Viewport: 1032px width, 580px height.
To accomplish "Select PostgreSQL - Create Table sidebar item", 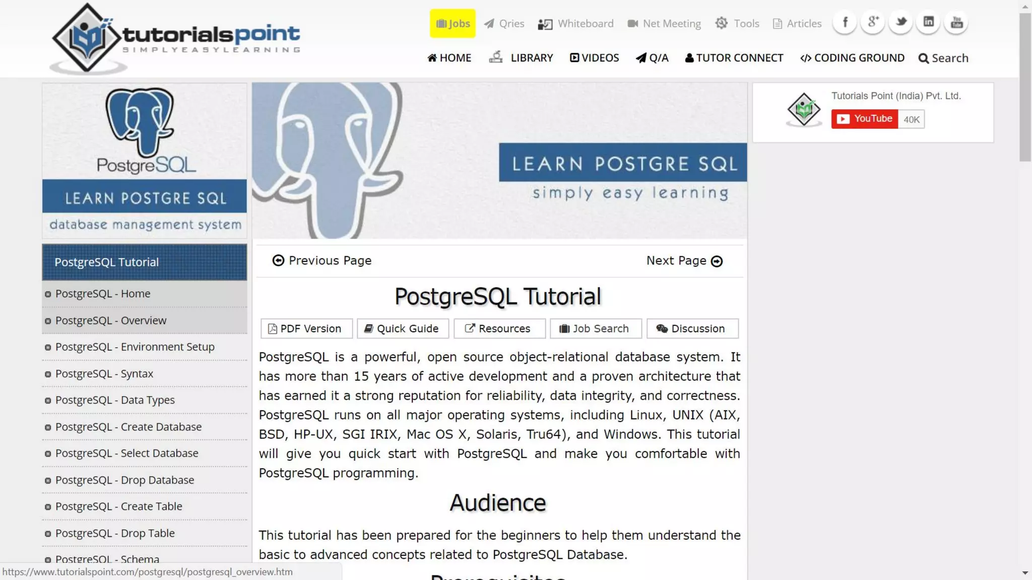I will click(118, 506).
